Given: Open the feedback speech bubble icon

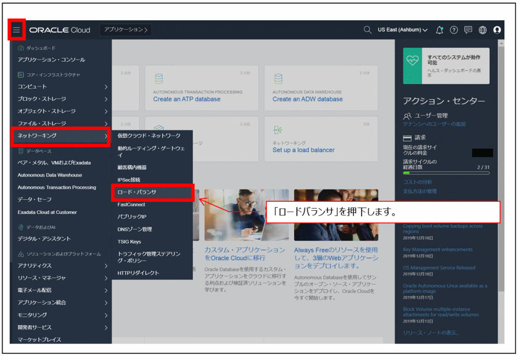Looking at the screenshot, I should tap(468, 30).
